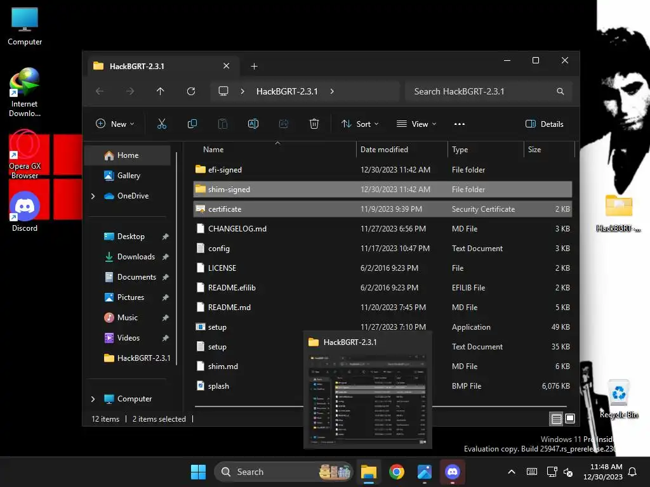Select the Recycle Bin desktop icon

coord(619,399)
